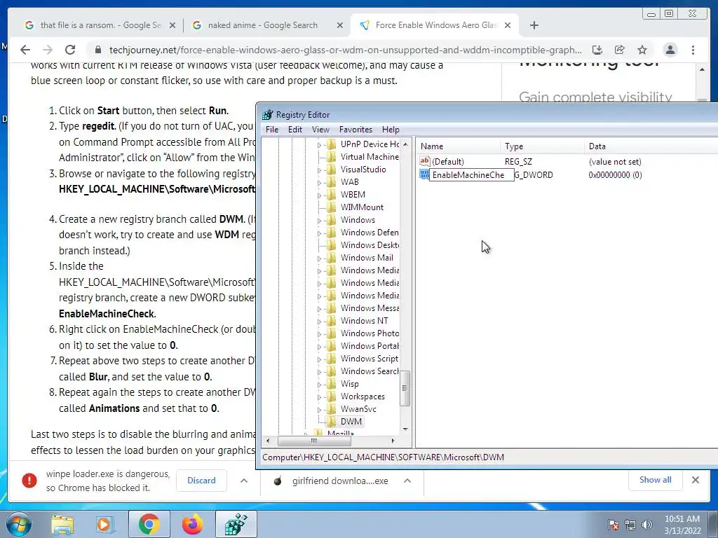Expand the Wisp registry key
The image size is (718, 538).
pyautogui.click(x=319, y=385)
